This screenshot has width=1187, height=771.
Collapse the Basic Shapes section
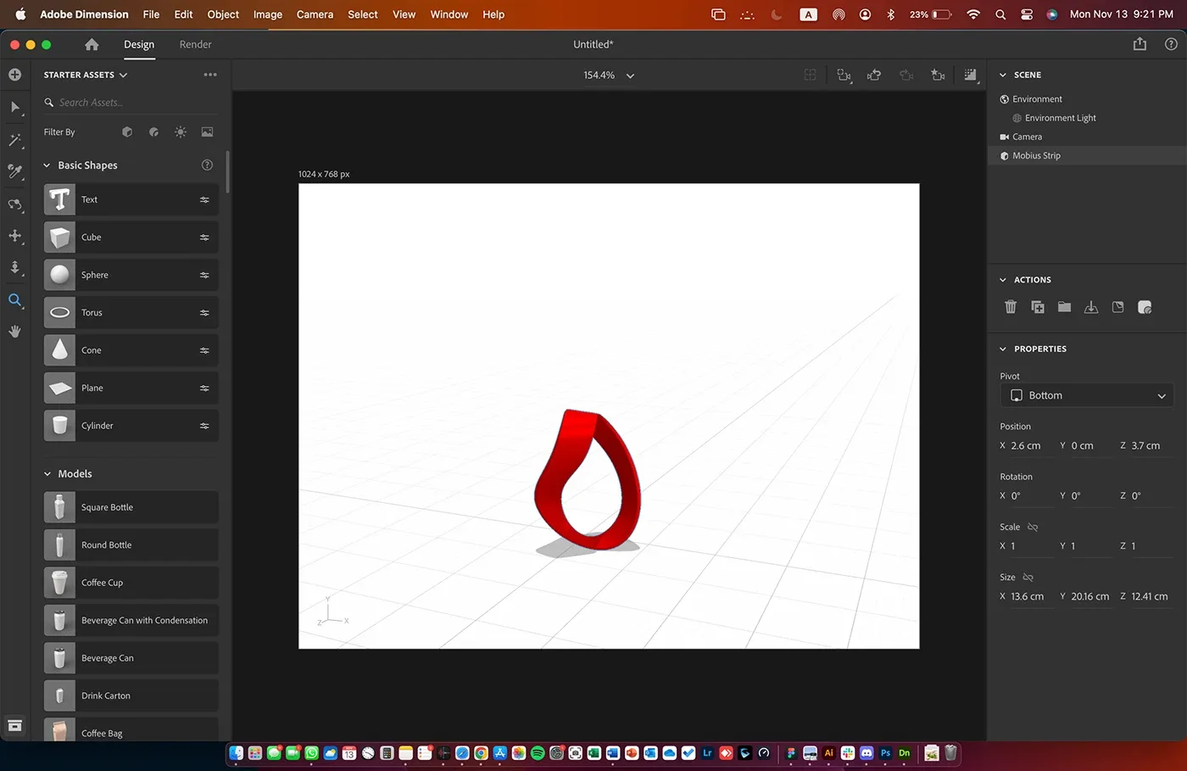point(47,165)
